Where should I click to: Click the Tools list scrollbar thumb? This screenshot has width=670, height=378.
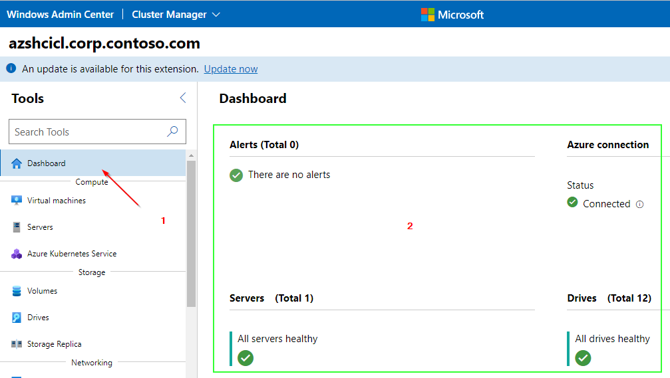click(191, 234)
